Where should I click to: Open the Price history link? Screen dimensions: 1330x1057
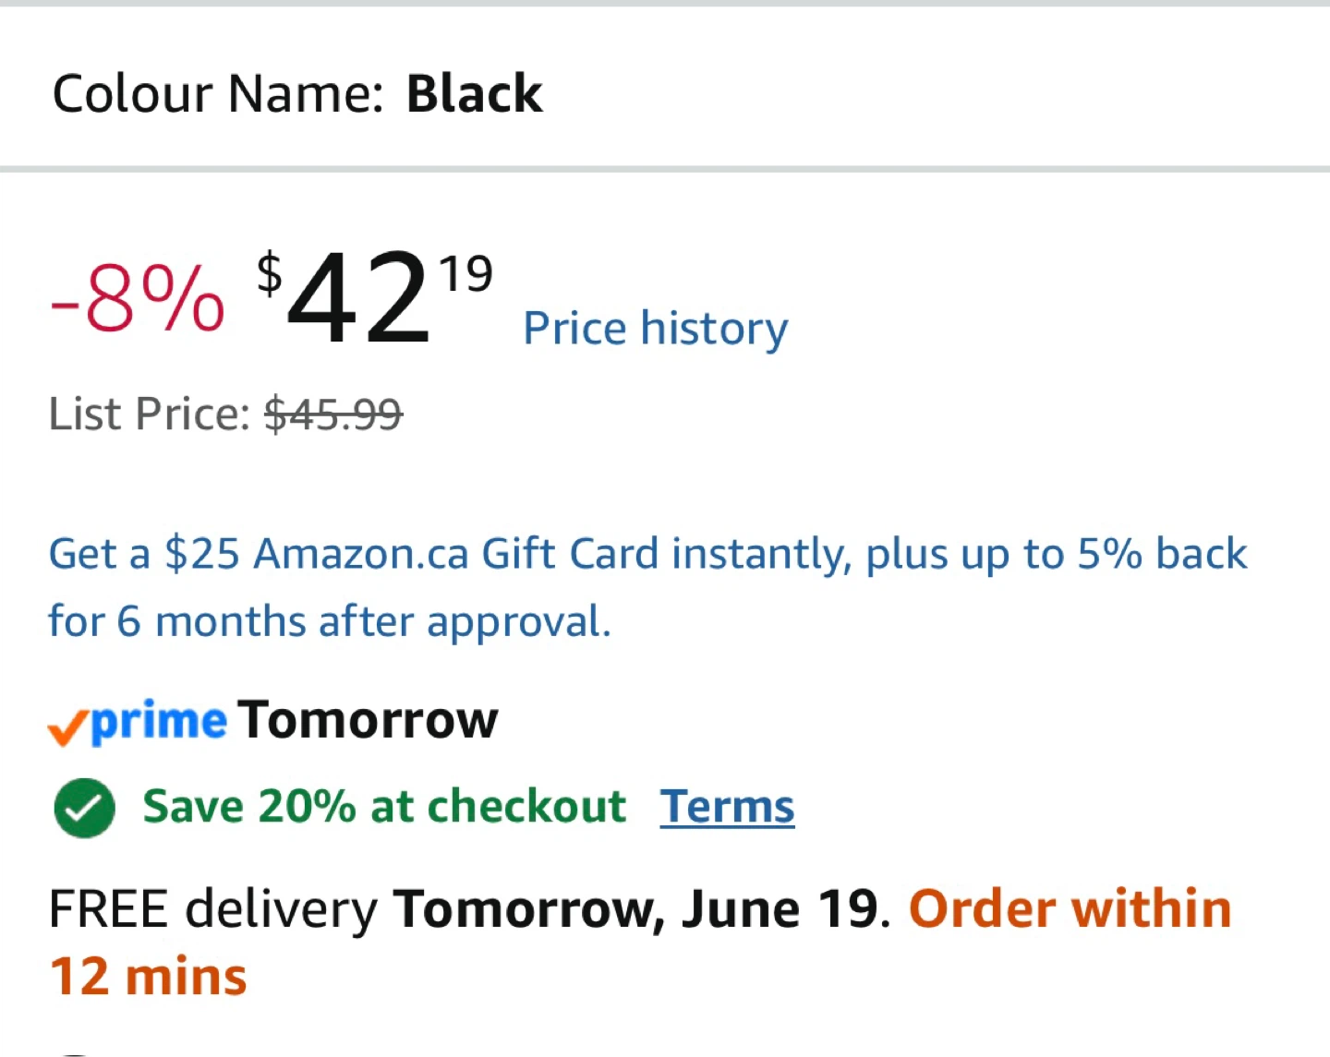tap(656, 329)
